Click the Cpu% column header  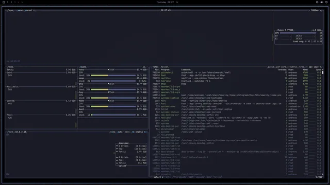pos(319,70)
